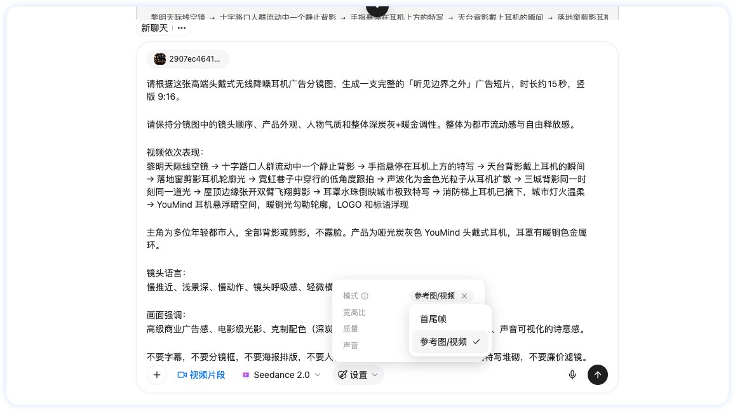Open the three-dot menu beside 新聊天
Viewport: 735px width, 411px height.
(x=182, y=28)
